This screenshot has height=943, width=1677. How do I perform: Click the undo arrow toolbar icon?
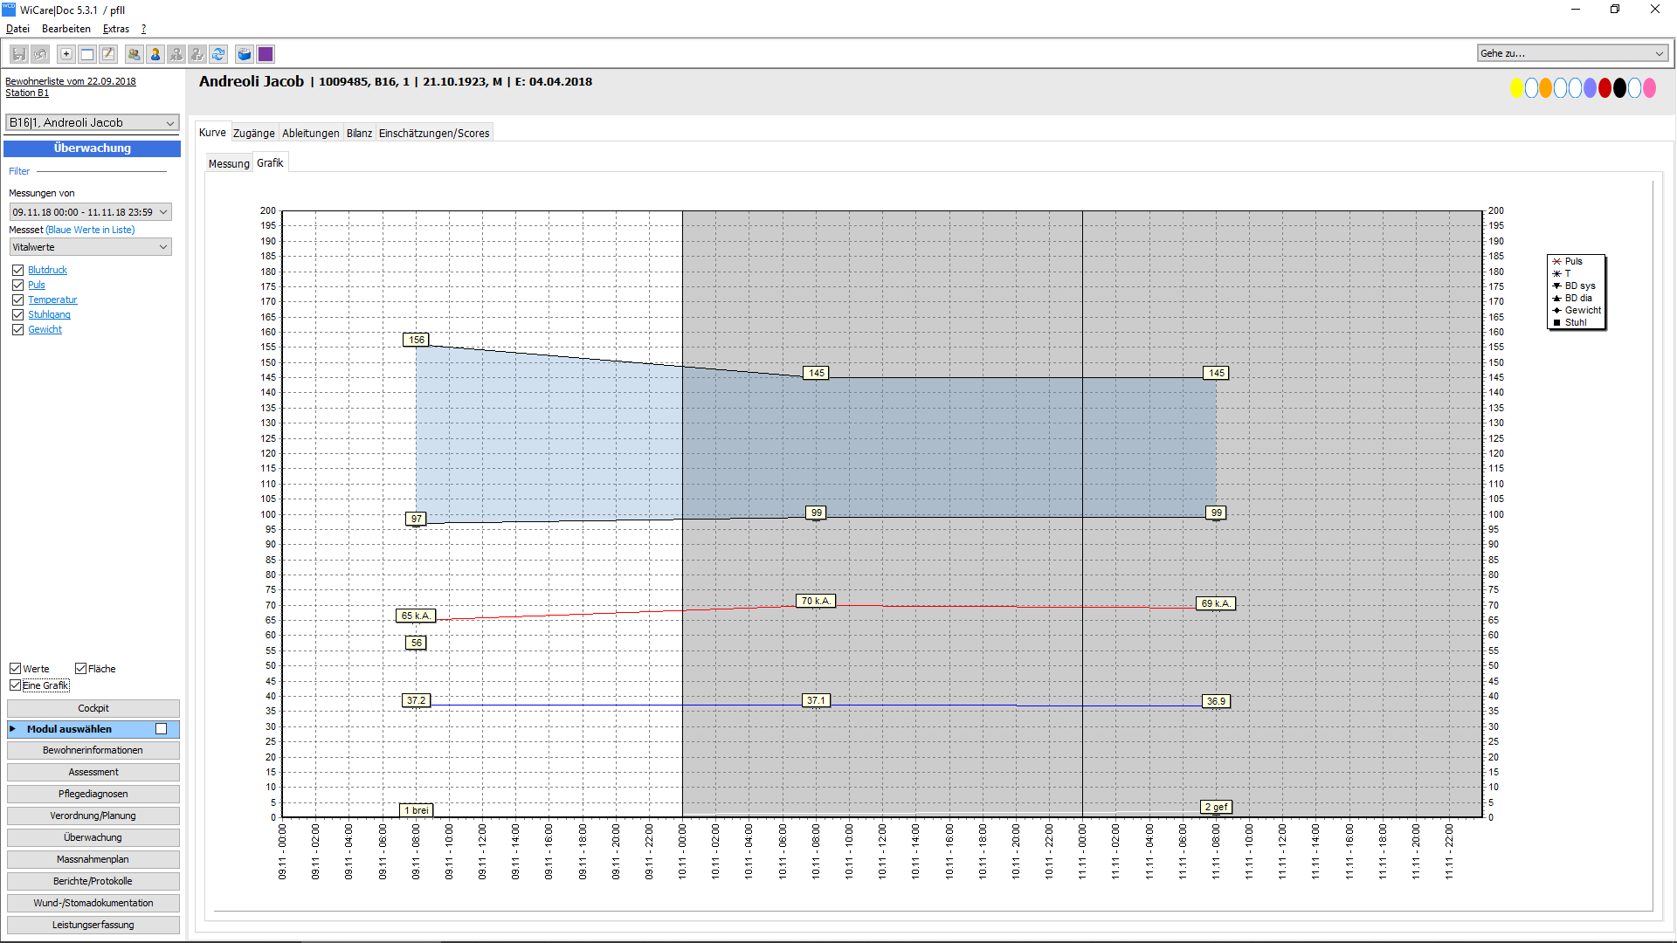(40, 54)
